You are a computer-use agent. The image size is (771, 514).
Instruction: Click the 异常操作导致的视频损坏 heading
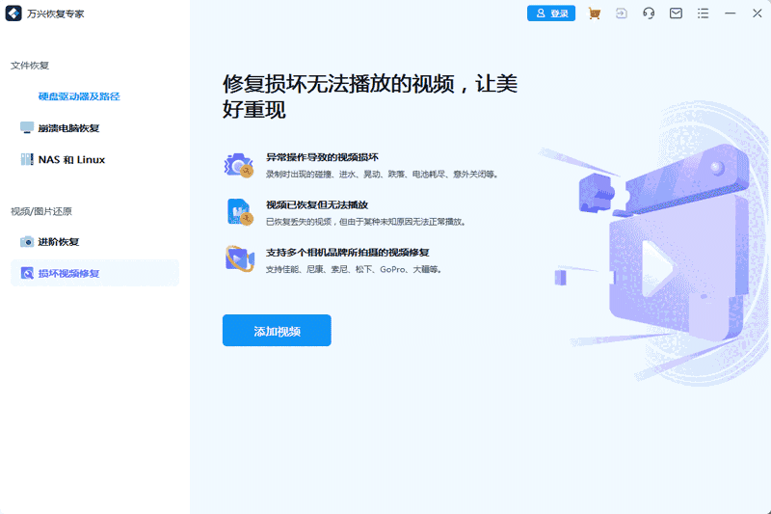coord(322,157)
